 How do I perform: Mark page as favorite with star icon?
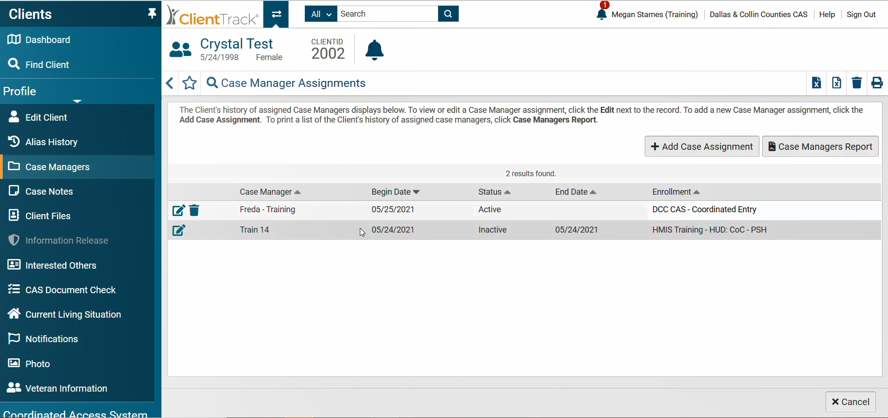click(190, 83)
